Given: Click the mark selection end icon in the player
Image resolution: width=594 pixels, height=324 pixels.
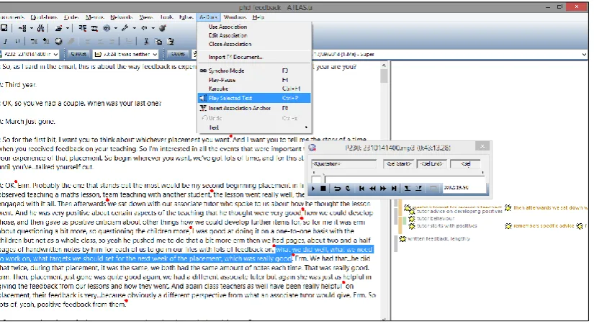Looking at the screenshot, I should coord(418,188).
